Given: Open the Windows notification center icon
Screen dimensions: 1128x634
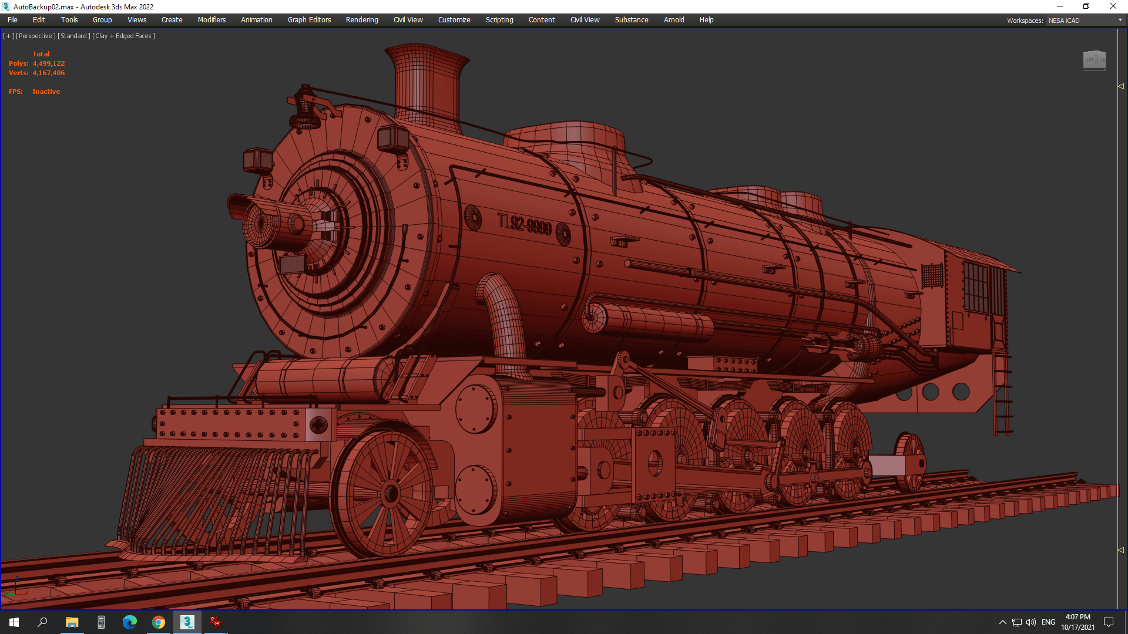Looking at the screenshot, I should [1109, 622].
